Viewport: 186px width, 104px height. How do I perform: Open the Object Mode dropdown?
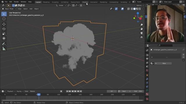coord(9,9)
